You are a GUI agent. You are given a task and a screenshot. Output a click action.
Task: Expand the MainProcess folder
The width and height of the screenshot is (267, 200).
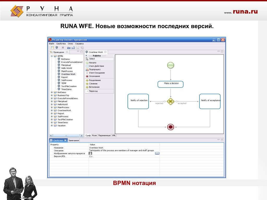pyautogui.click(x=52, y=108)
